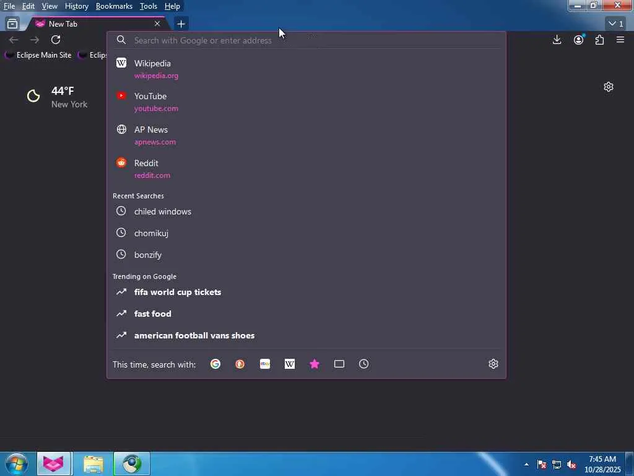Click the youtube.com URL text

[x=156, y=108]
